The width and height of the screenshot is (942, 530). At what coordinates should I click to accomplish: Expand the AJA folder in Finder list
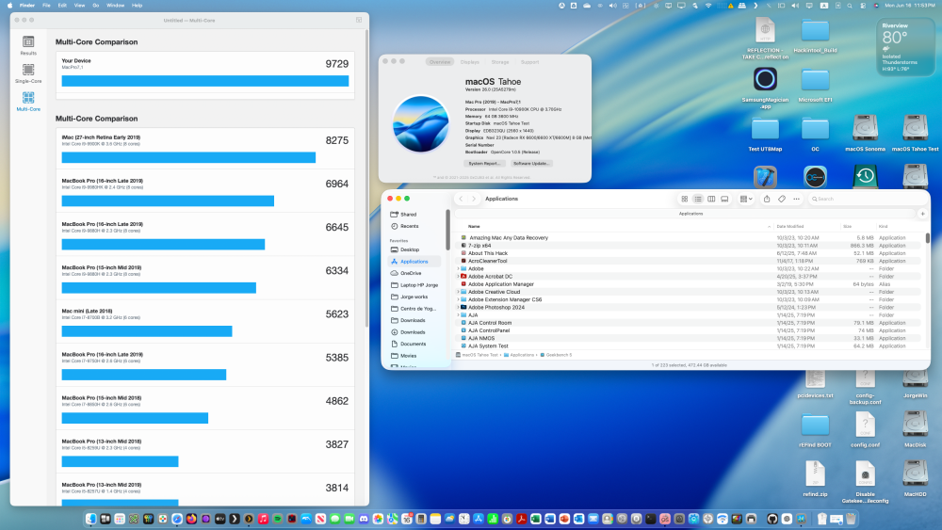pos(459,315)
